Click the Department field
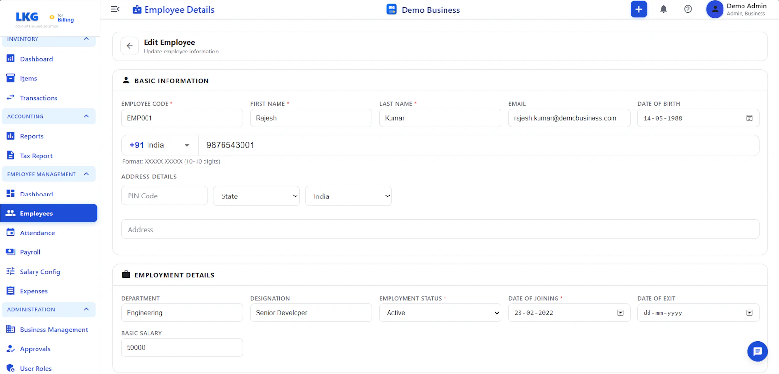 (x=182, y=313)
